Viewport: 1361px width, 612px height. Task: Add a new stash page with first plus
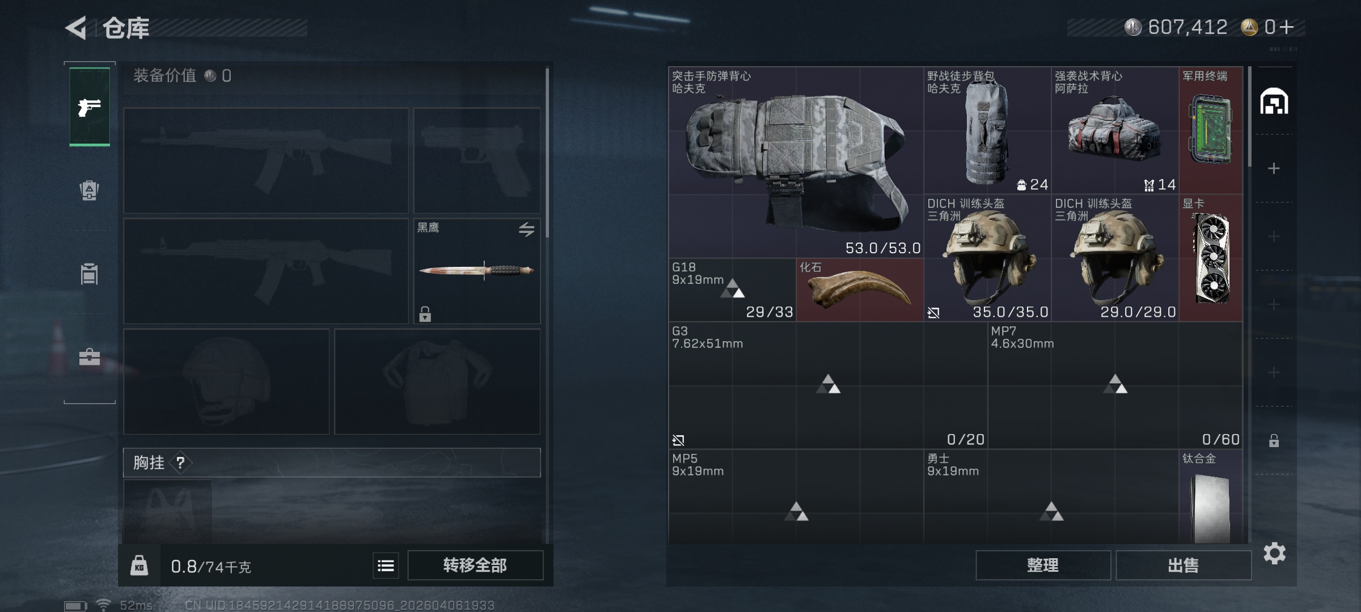pyautogui.click(x=1274, y=168)
